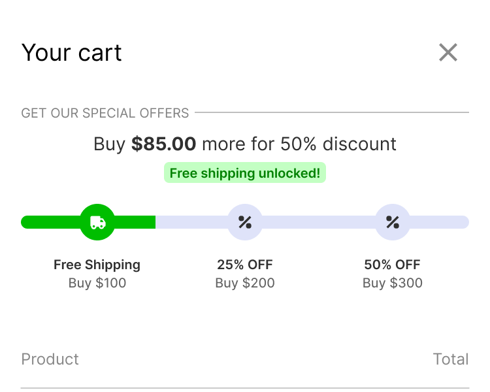The width and height of the screenshot is (490, 392).
Task: Click the free shipping truck icon
Action: click(x=97, y=222)
